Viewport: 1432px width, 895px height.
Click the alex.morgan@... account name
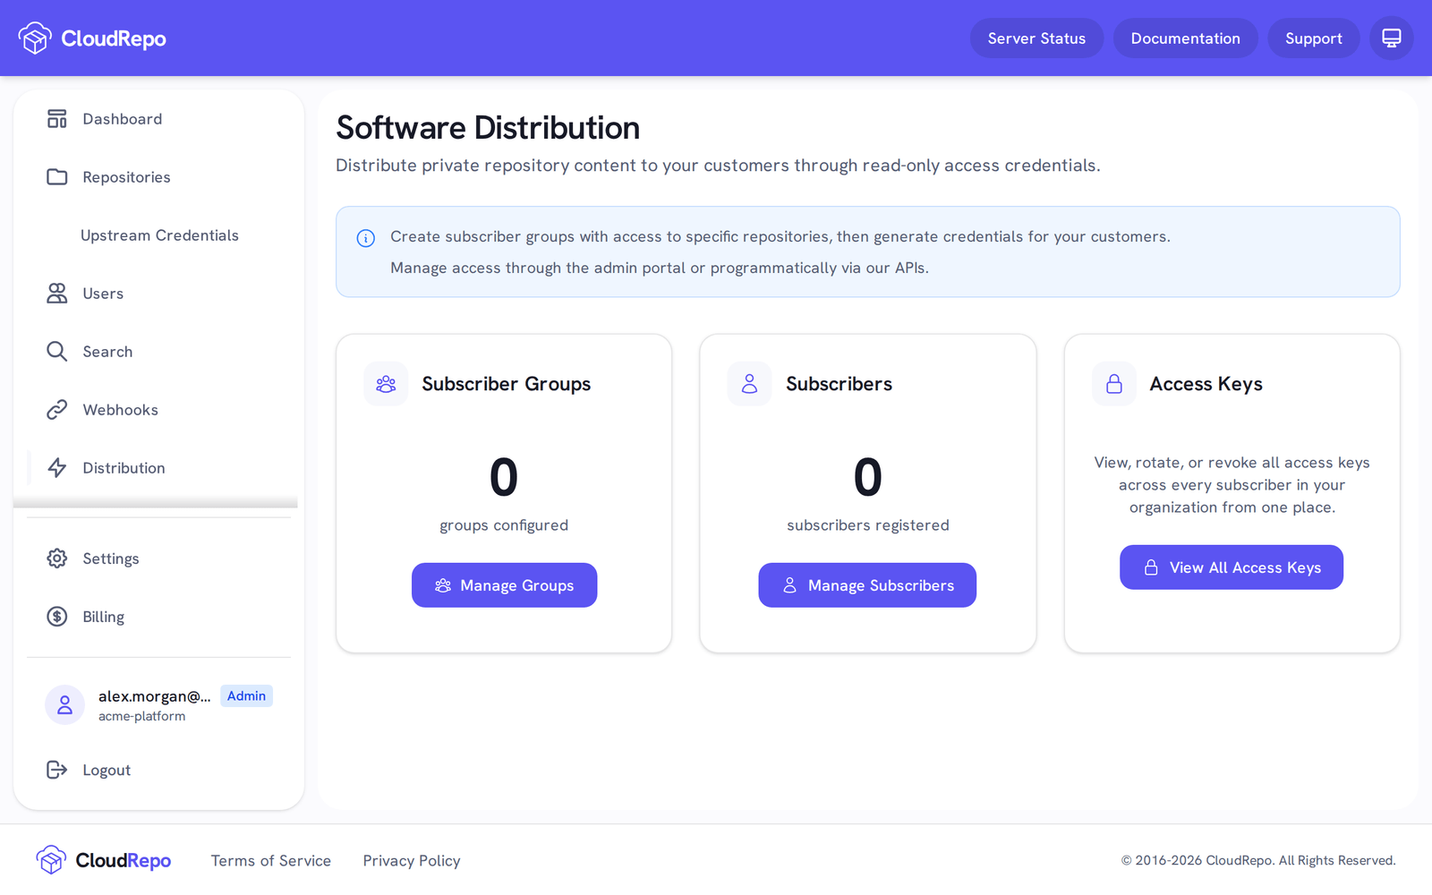pyautogui.click(x=155, y=696)
